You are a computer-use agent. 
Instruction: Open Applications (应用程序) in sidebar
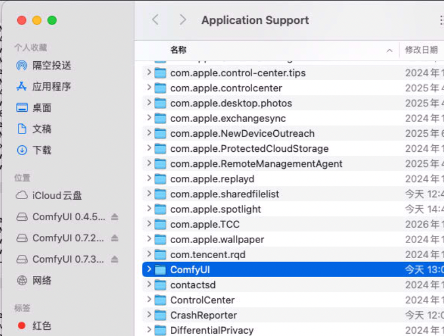click(51, 86)
